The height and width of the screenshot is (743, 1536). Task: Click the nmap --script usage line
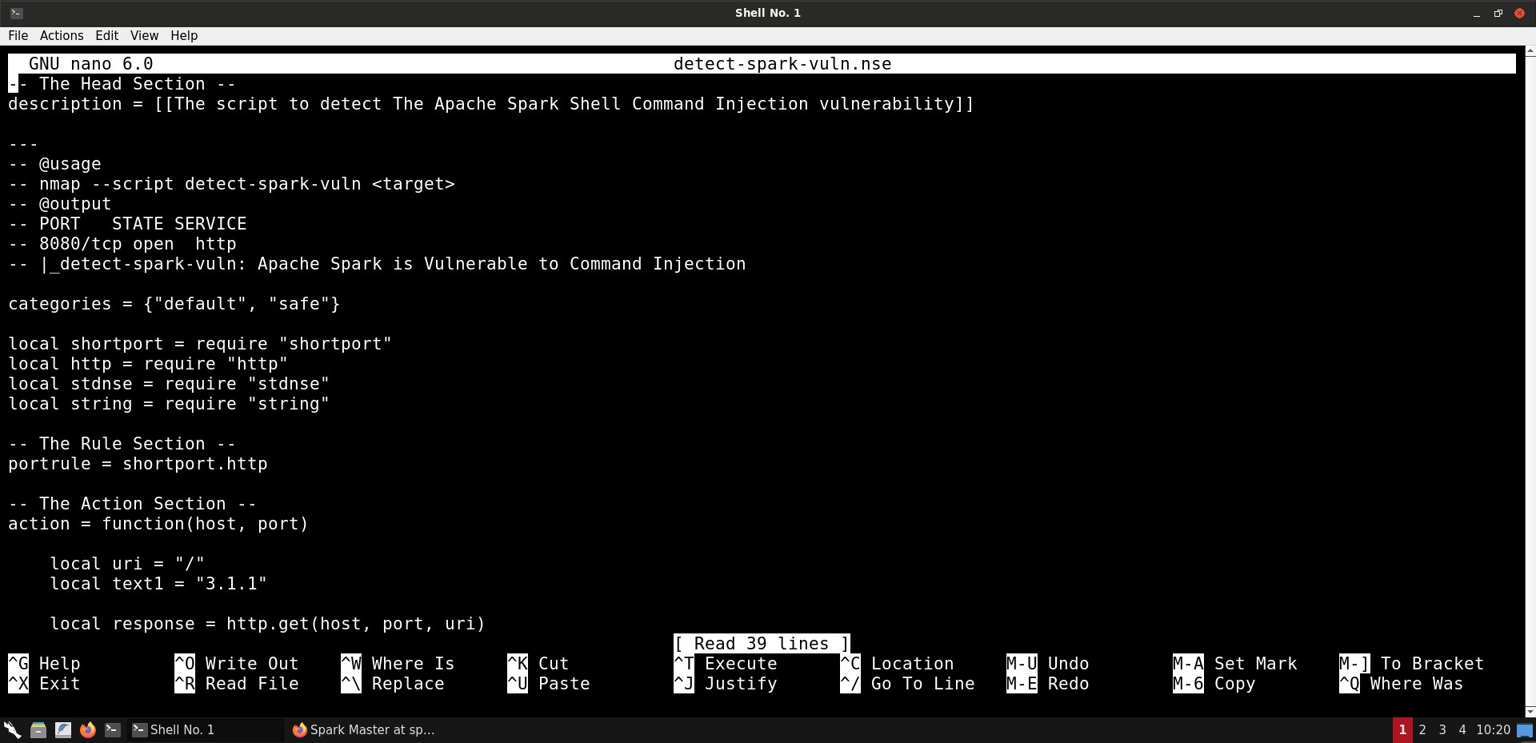[231, 184]
